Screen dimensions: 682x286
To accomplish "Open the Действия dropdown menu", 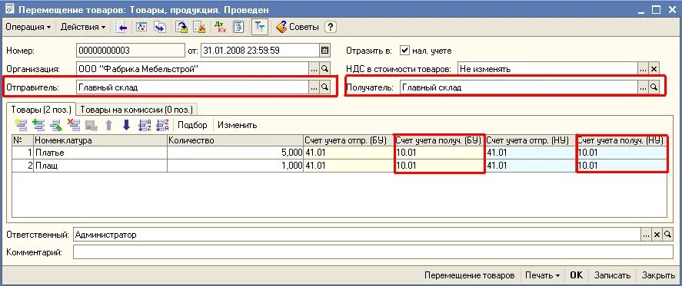I will [x=82, y=27].
